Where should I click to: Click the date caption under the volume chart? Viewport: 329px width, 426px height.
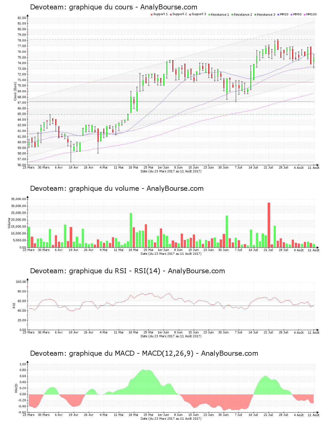click(171, 254)
